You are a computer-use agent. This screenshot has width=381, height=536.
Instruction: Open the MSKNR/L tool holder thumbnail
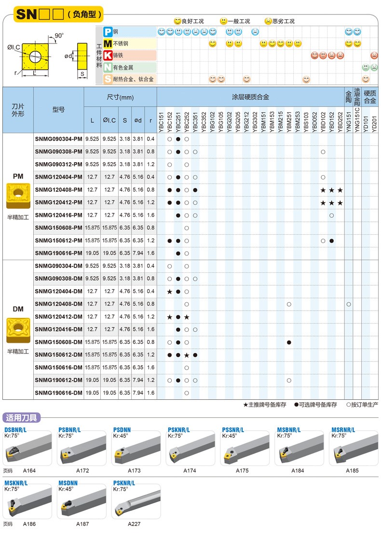[x=27, y=501]
